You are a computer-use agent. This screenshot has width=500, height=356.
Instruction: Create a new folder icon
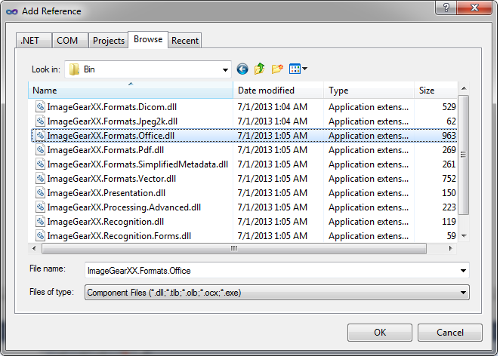coord(277,69)
